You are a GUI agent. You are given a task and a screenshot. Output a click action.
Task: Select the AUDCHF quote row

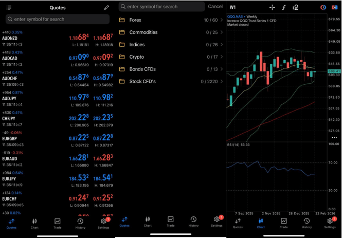58,79
